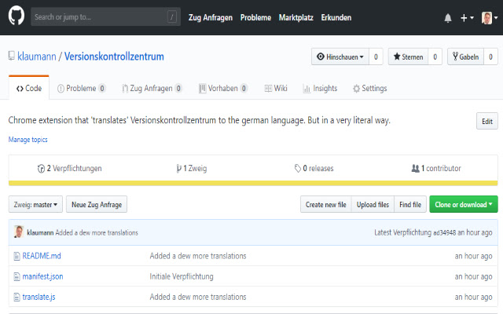
Task: Expand the Hinschauen watch dropdown
Action: click(x=340, y=57)
